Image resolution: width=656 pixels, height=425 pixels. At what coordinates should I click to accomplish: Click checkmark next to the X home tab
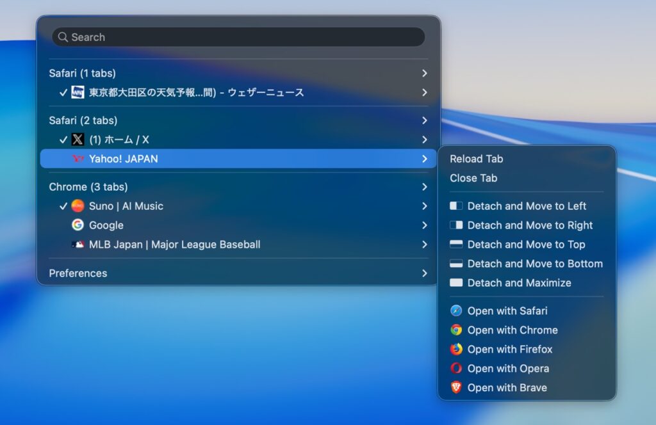63,140
